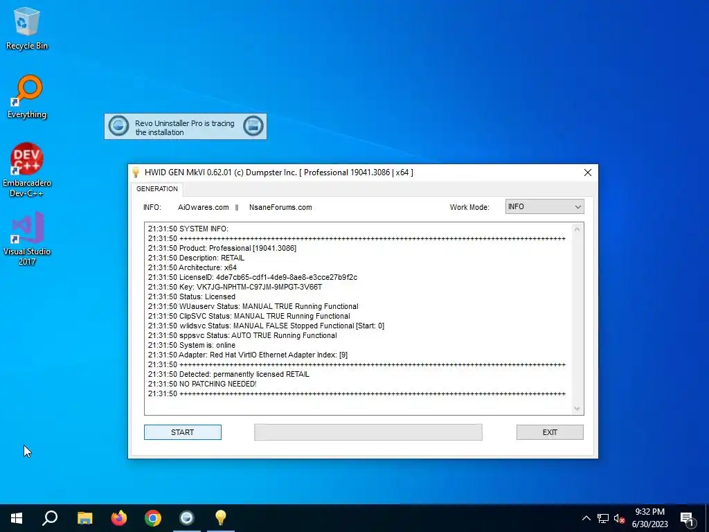The width and height of the screenshot is (709, 532).
Task: Click the empty progress bar beside START
Action: pyautogui.click(x=368, y=432)
